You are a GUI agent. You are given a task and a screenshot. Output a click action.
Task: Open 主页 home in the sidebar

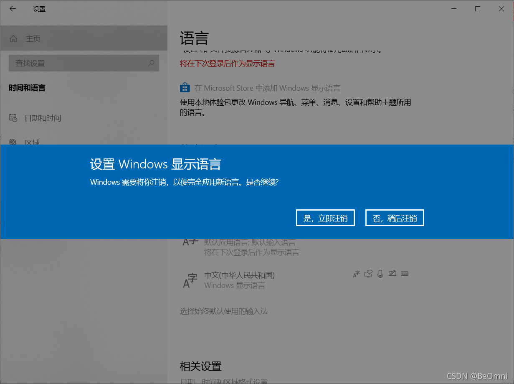coord(84,38)
